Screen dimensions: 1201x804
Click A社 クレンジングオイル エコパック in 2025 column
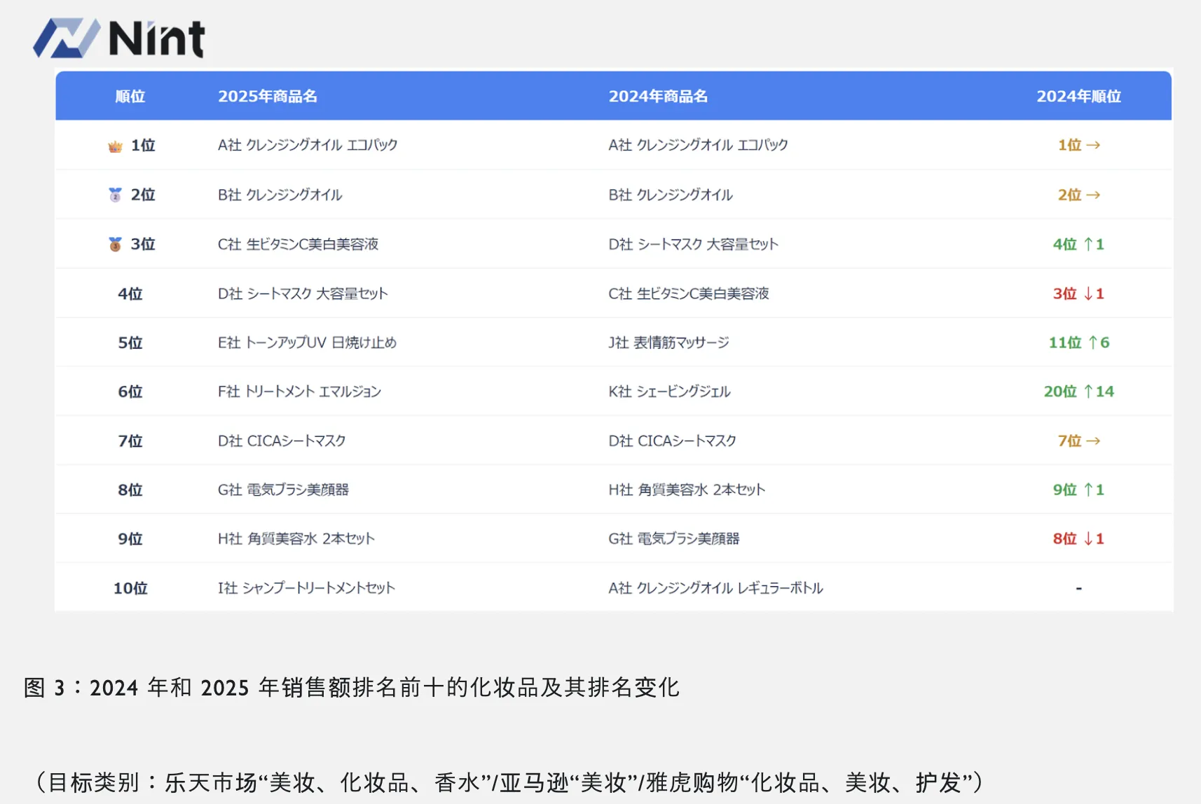(308, 145)
